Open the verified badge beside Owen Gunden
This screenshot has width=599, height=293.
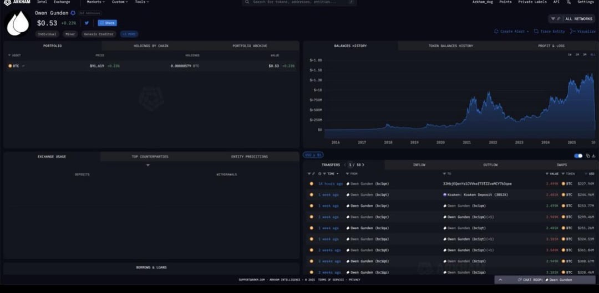coord(73,13)
